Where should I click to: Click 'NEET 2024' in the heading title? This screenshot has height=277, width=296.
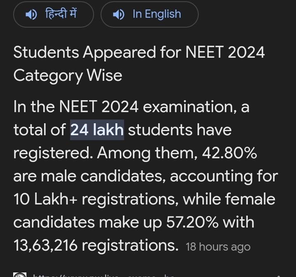[225, 52]
